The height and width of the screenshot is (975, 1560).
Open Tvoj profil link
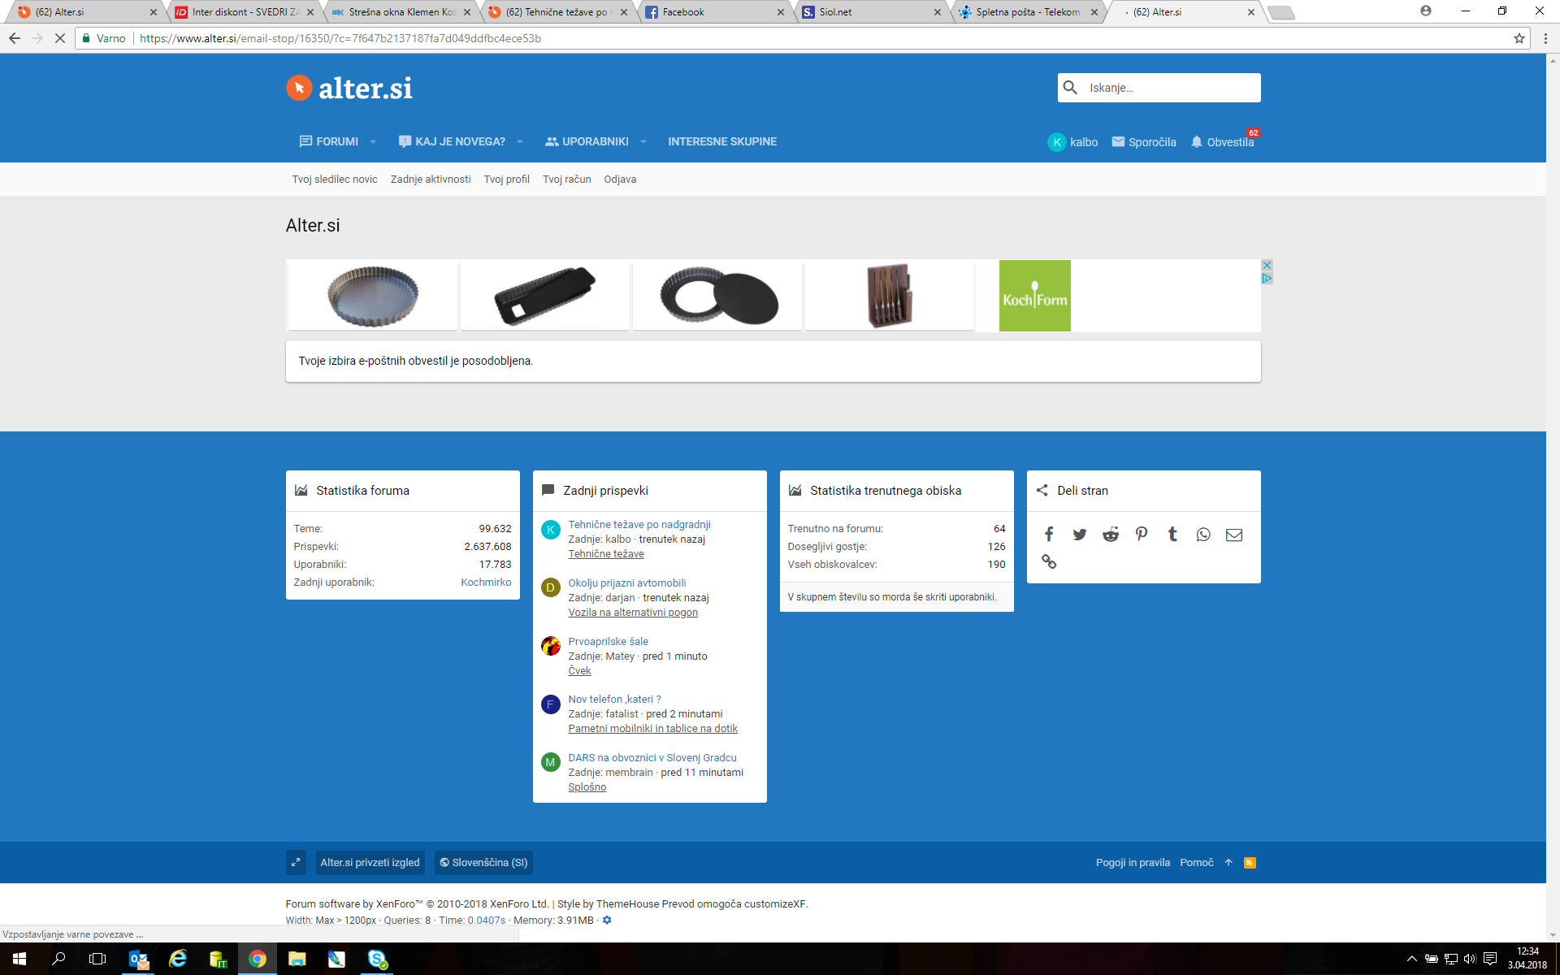click(x=507, y=180)
